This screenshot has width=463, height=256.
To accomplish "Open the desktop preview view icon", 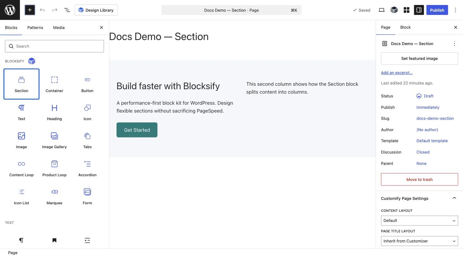I will coord(381,10).
